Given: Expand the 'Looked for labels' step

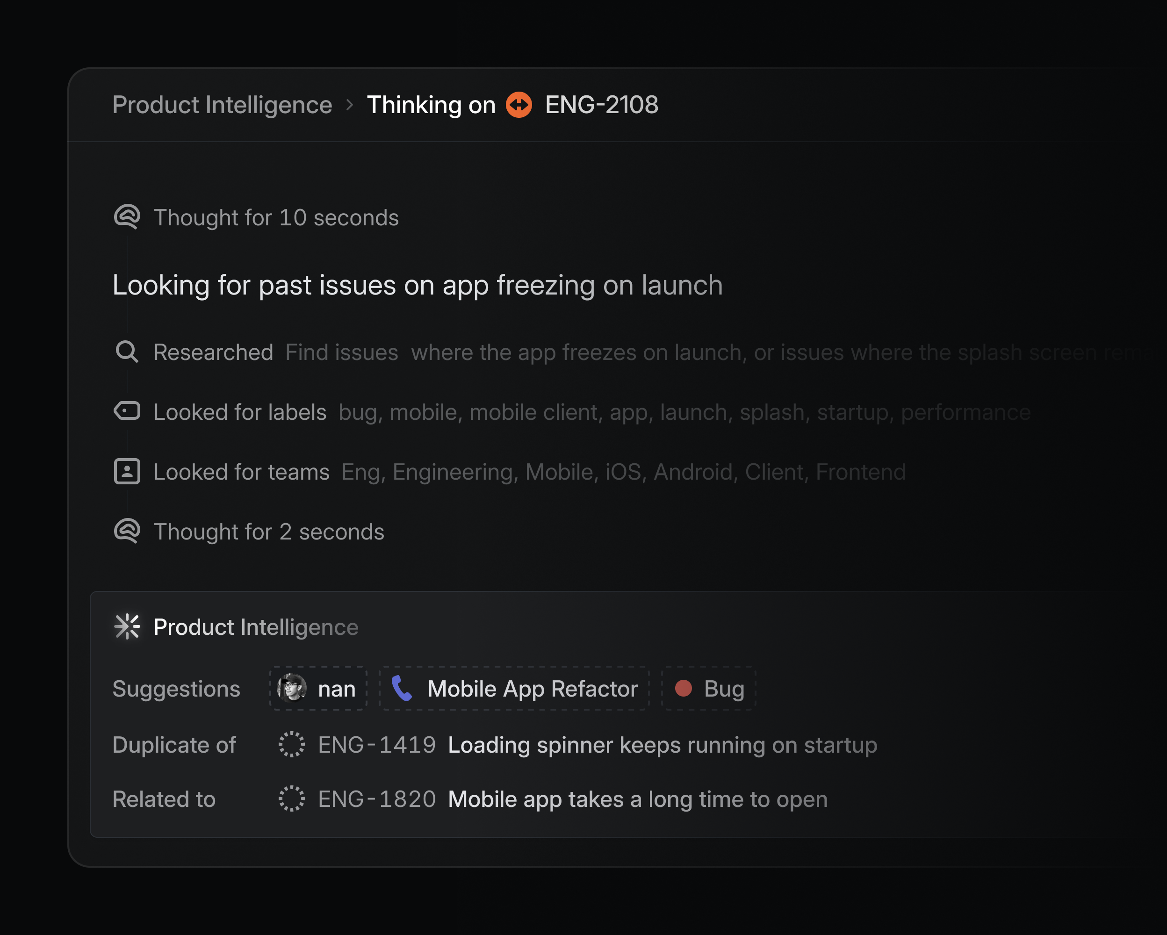Looking at the screenshot, I should tap(240, 412).
